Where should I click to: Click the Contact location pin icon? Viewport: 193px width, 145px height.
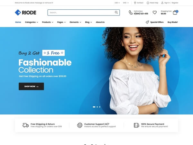135,3
